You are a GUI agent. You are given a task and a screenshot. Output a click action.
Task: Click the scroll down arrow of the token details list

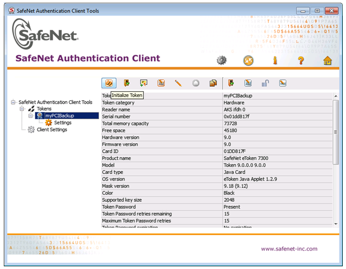pyautogui.click(x=336, y=223)
